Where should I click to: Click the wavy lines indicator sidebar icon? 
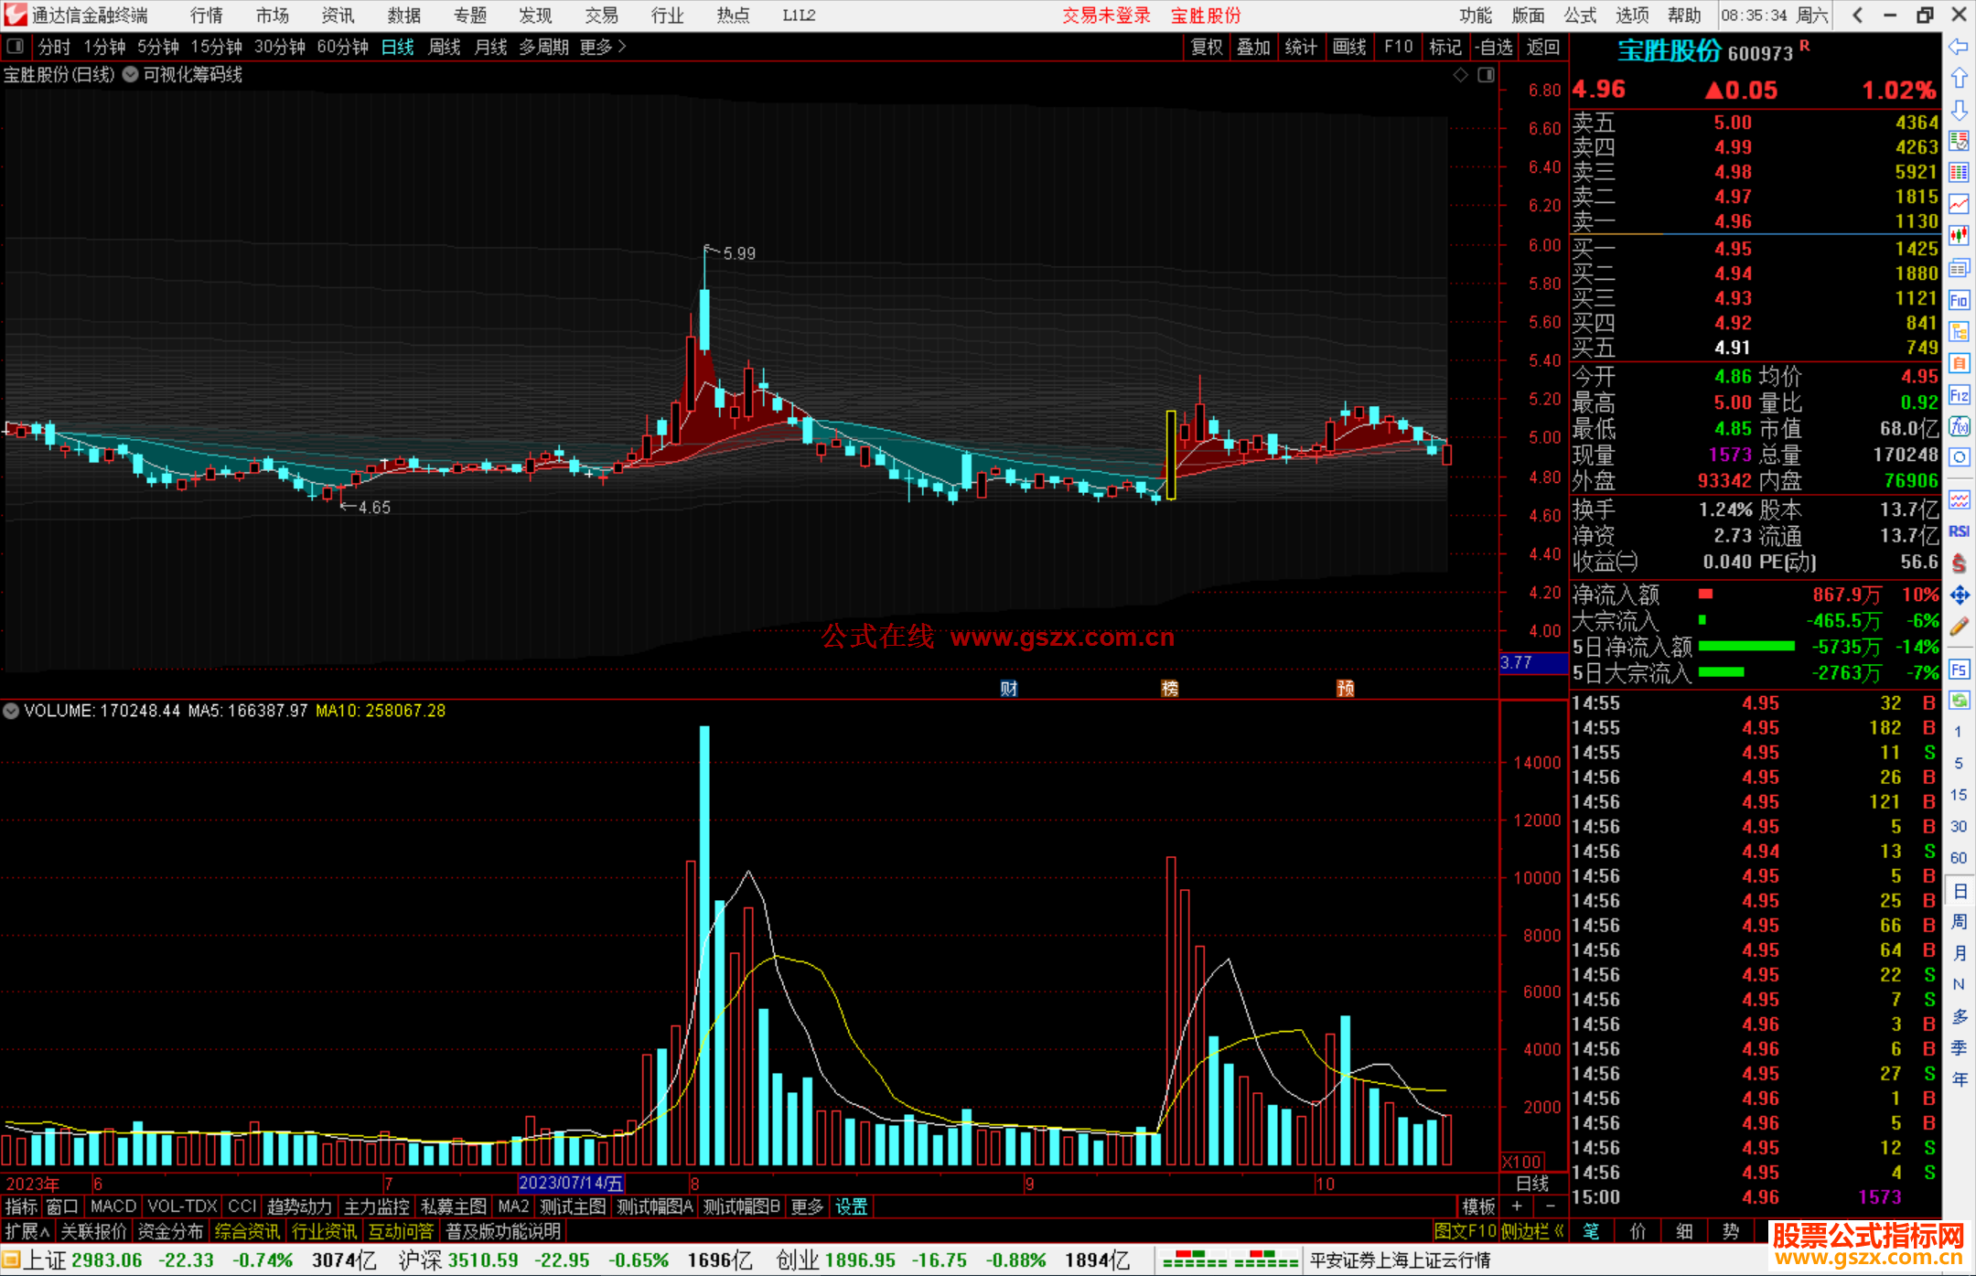click(x=1959, y=499)
